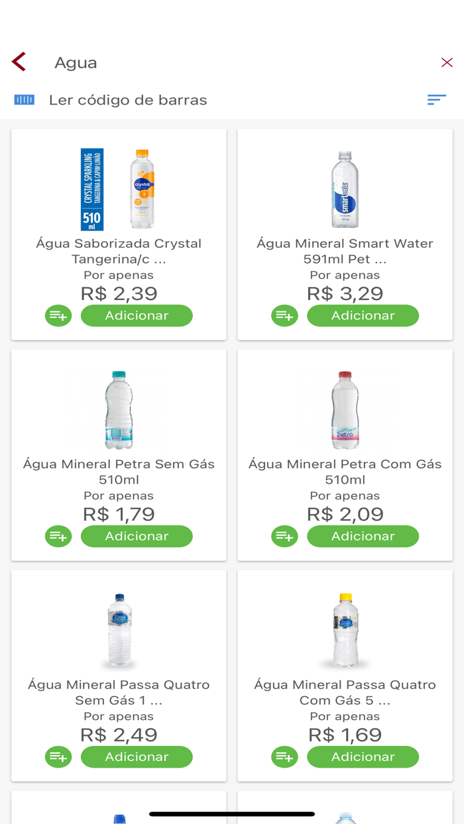Open the sort options icon top right
This screenshot has height=824, width=464.
point(437,99)
